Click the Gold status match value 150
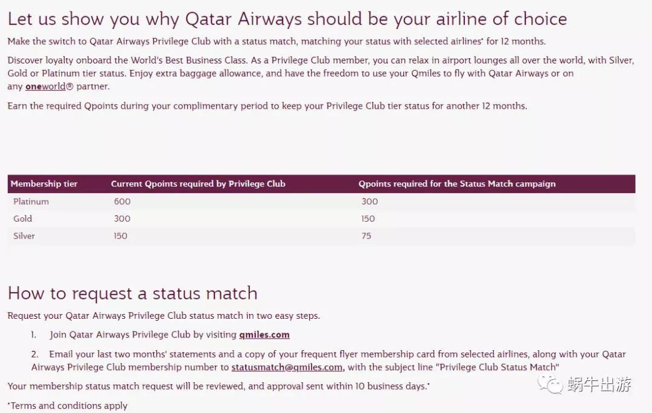 tap(368, 219)
